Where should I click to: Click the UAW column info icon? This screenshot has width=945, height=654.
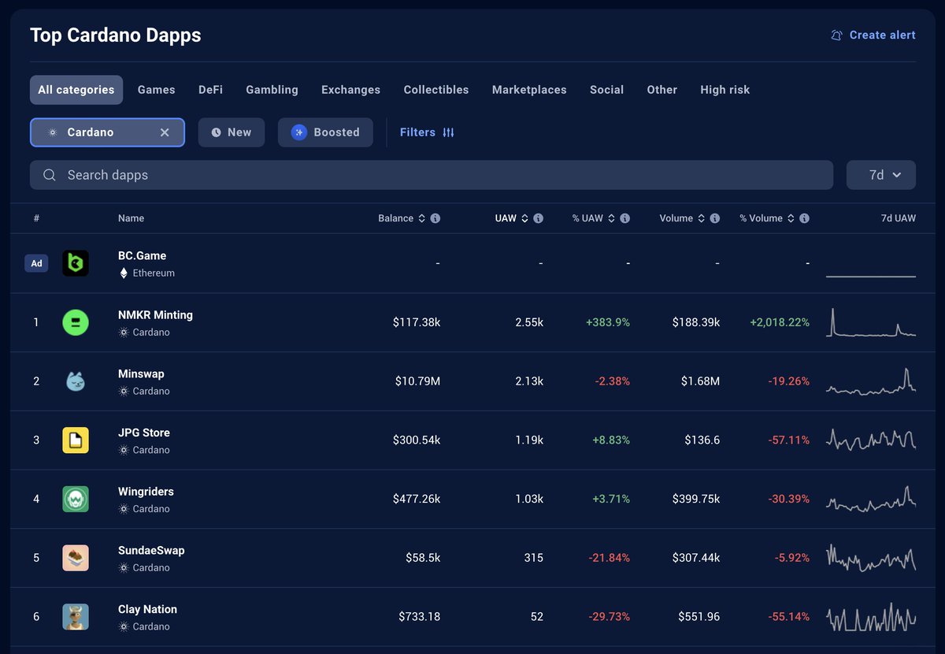click(x=539, y=218)
